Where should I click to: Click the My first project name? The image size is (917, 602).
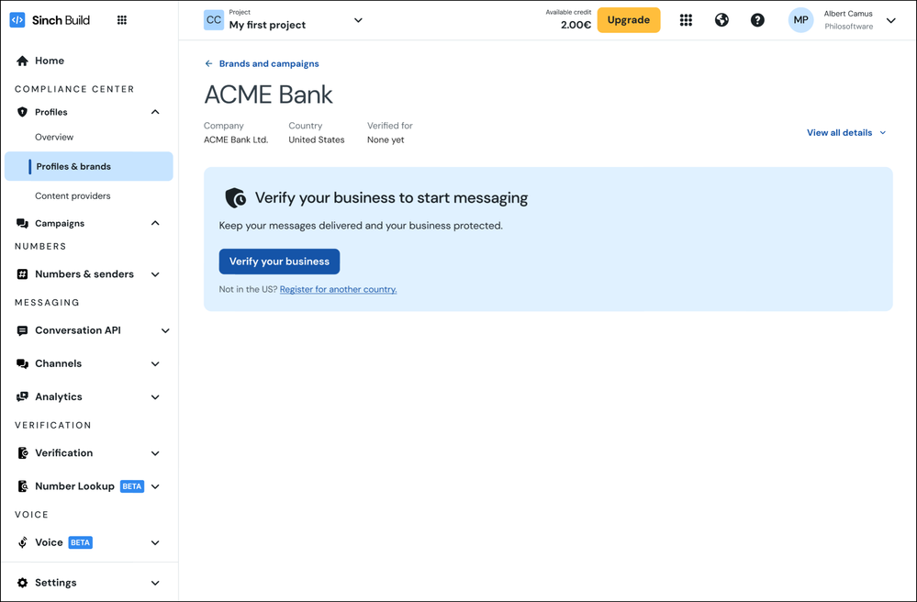click(267, 25)
